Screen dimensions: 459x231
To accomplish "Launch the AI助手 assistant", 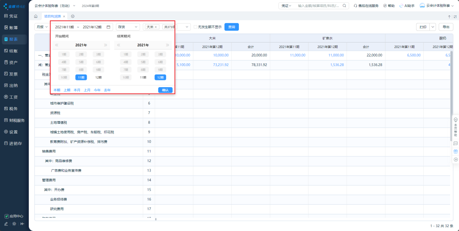I will point(407,6).
